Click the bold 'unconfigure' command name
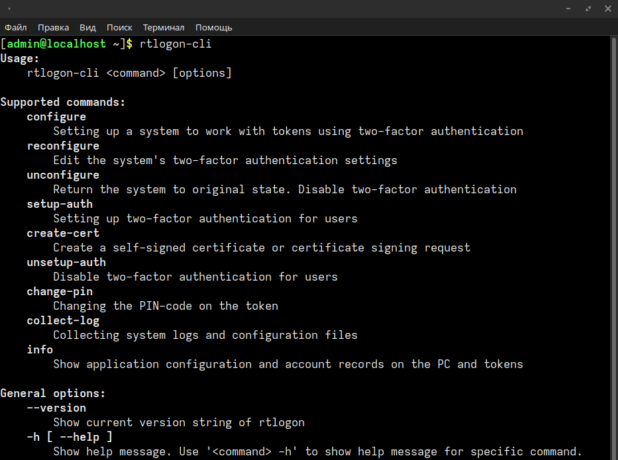 (63, 175)
